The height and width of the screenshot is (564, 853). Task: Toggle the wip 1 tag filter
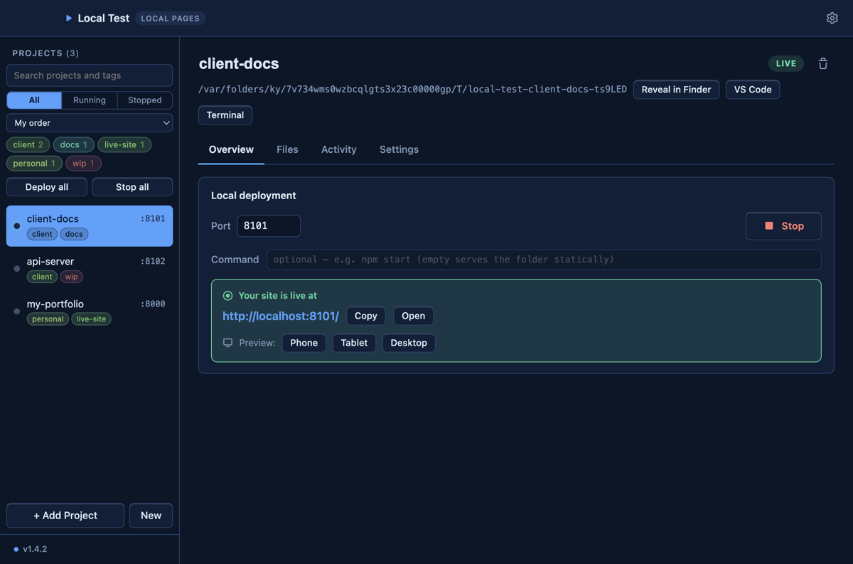coord(83,163)
